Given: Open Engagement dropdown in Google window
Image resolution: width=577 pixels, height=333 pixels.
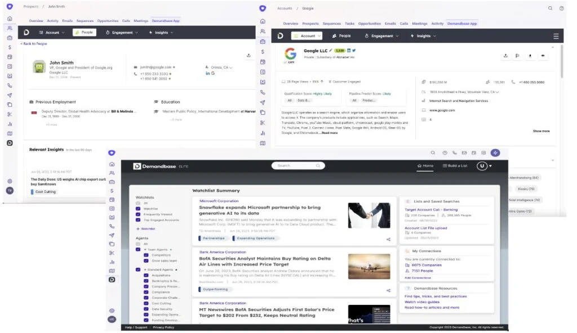Looking at the screenshot, I should tap(381, 36).
